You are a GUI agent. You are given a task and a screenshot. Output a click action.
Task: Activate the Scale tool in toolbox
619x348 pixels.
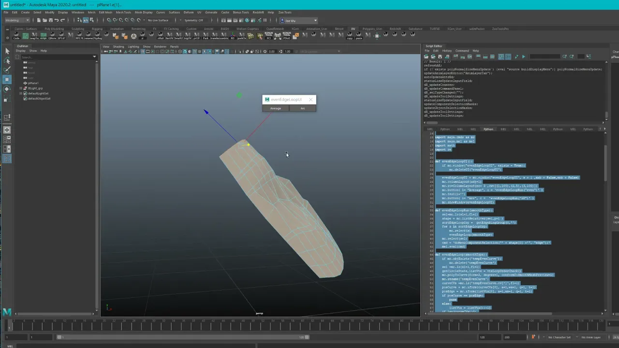point(7,99)
